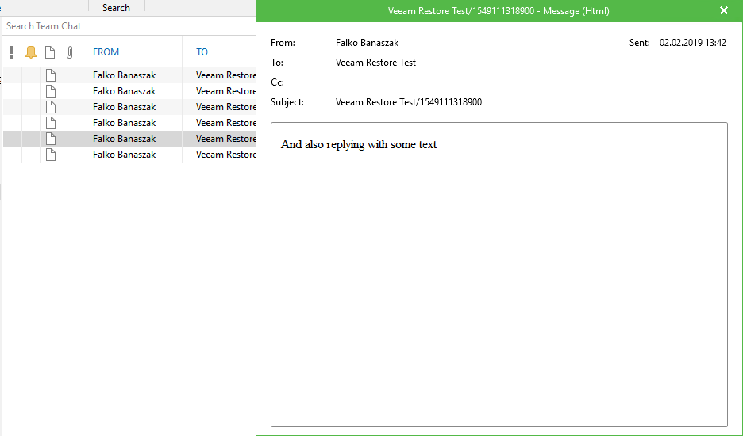743x436 pixels.
Task: Click the 'To:' label in message window
Action: [x=277, y=63]
